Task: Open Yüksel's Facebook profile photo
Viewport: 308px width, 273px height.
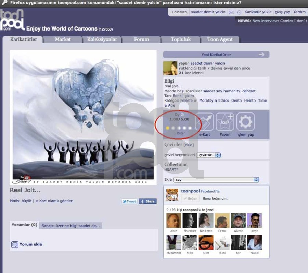Action: coord(254,242)
